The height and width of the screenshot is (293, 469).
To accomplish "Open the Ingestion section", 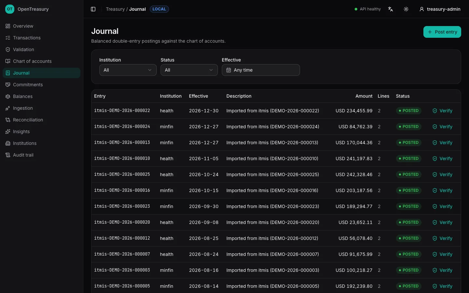I will (x=41, y=108).
